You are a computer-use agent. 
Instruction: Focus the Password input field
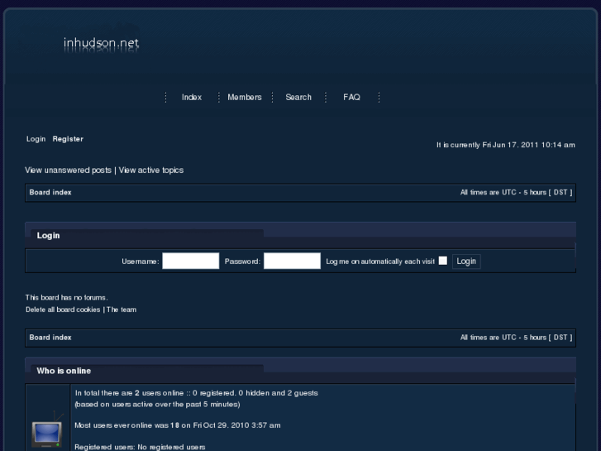[292, 261]
